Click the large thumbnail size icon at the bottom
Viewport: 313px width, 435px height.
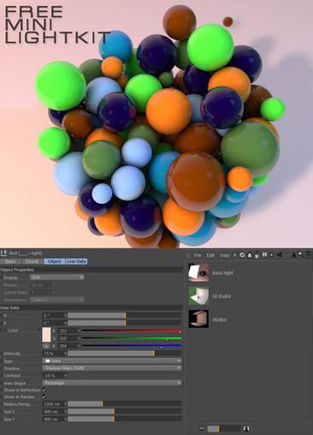click(x=246, y=428)
